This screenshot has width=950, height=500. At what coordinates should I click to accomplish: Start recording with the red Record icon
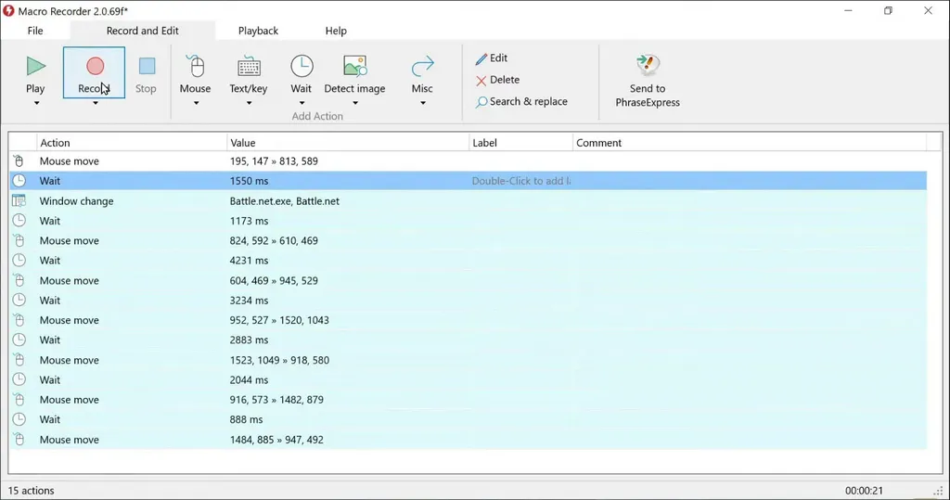[x=96, y=66]
